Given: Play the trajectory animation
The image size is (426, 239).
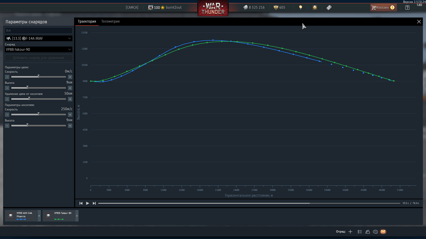Looking at the screenshot, I should click(x=87, y=203).
